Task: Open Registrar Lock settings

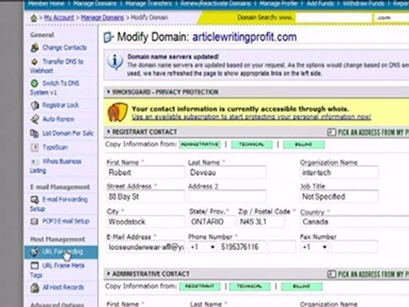Action: (60, 105)
